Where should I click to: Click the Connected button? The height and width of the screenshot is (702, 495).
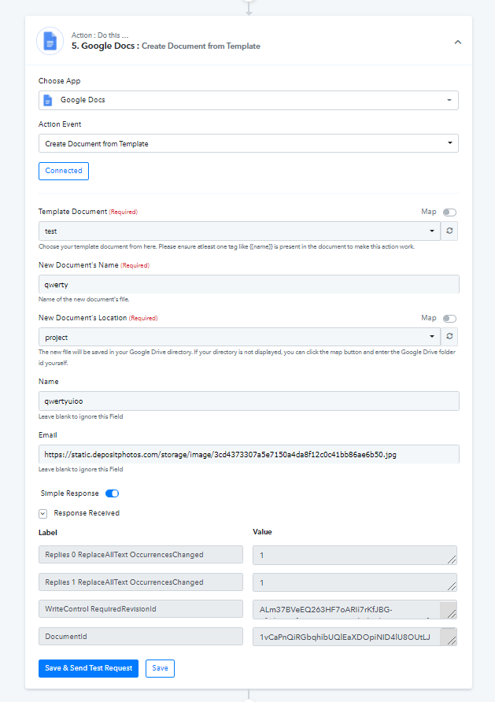[x=64, y=171]
